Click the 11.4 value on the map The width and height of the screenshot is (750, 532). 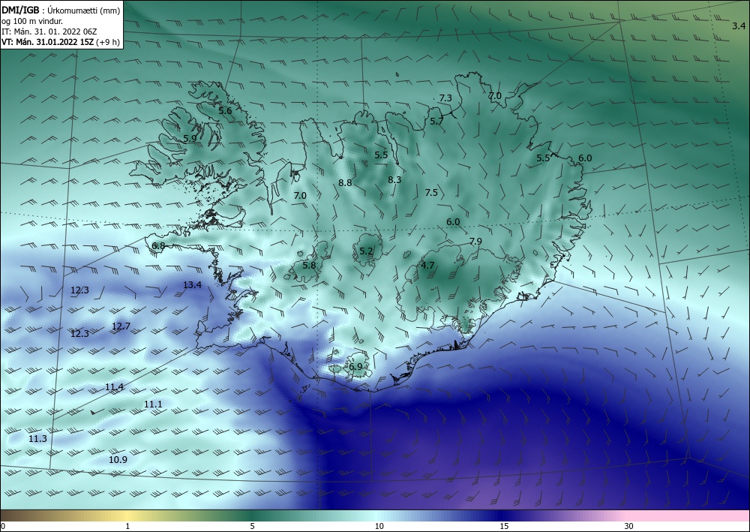[114, 386]
